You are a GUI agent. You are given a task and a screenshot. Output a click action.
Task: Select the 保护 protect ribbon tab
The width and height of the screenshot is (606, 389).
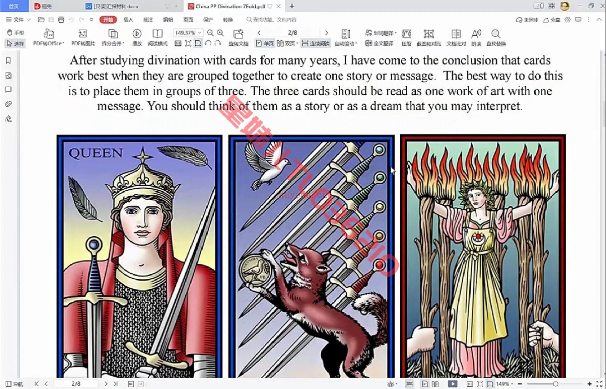pos(208,20)
